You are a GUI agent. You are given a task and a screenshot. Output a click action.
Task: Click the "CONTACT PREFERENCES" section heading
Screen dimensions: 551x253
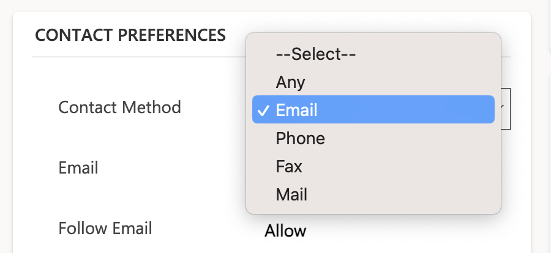(130, 35)
